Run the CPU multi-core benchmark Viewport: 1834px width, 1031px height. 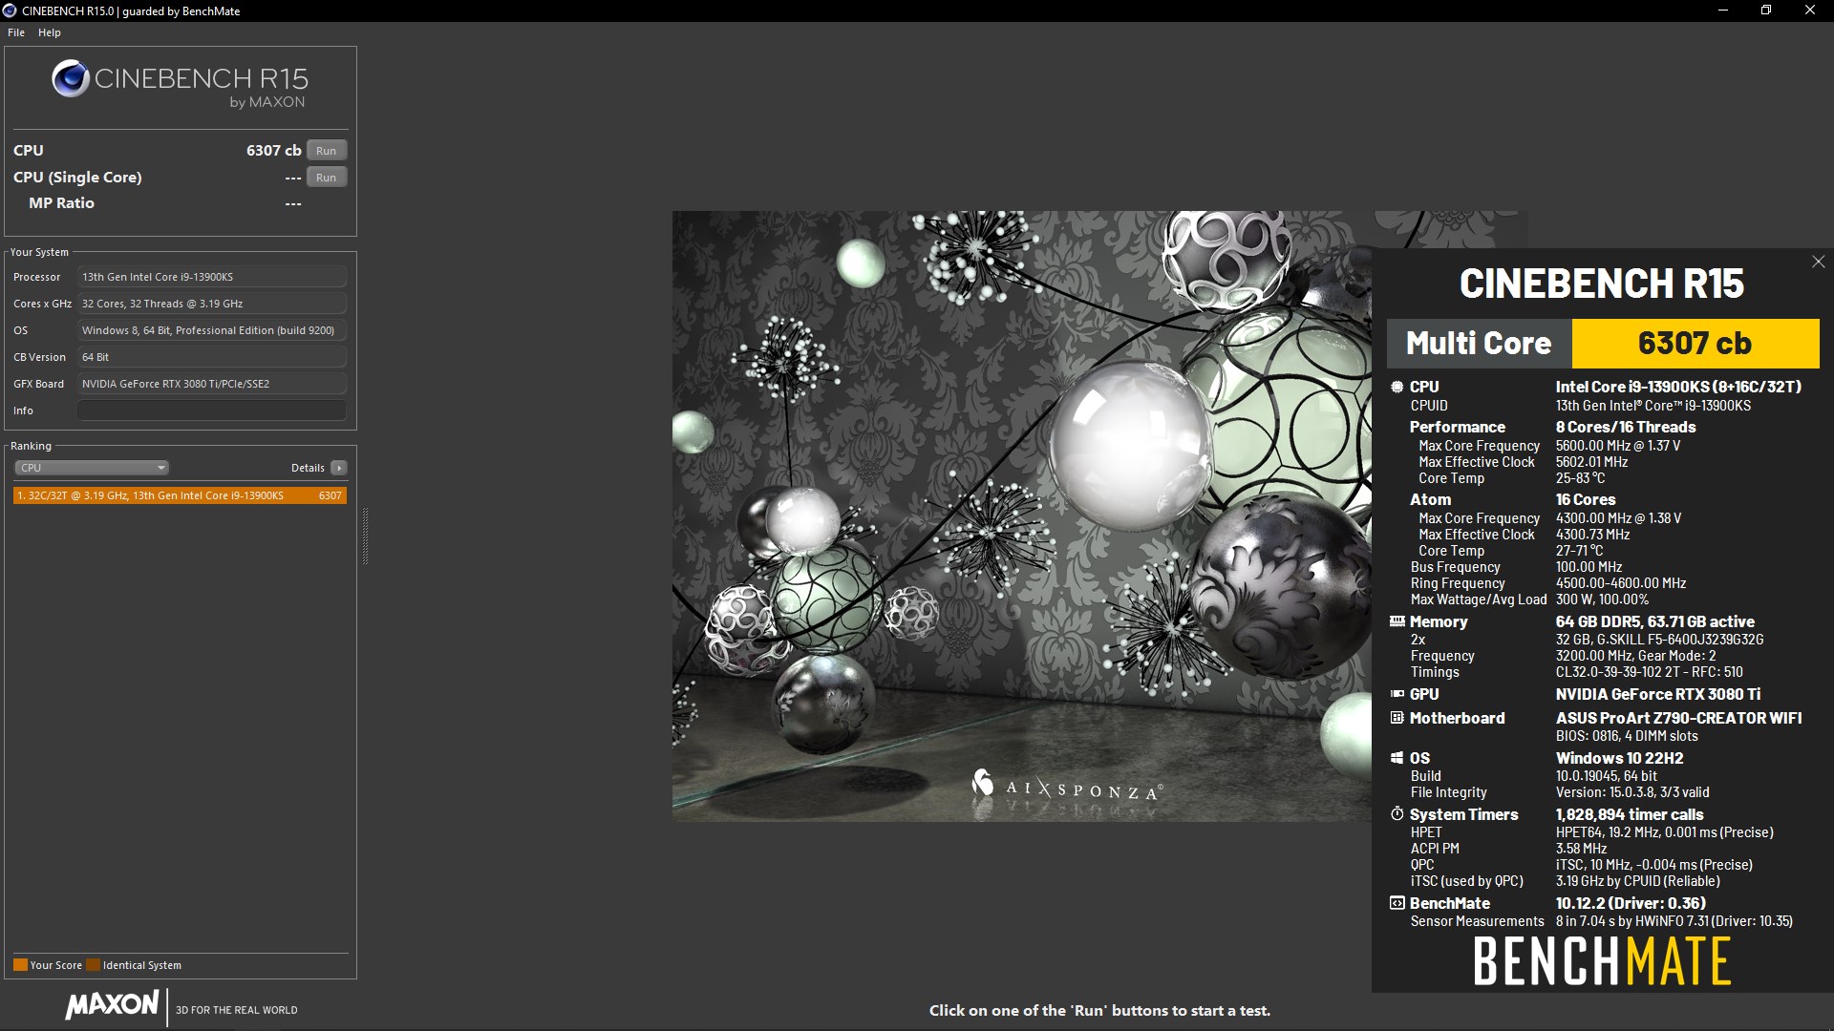327,151
